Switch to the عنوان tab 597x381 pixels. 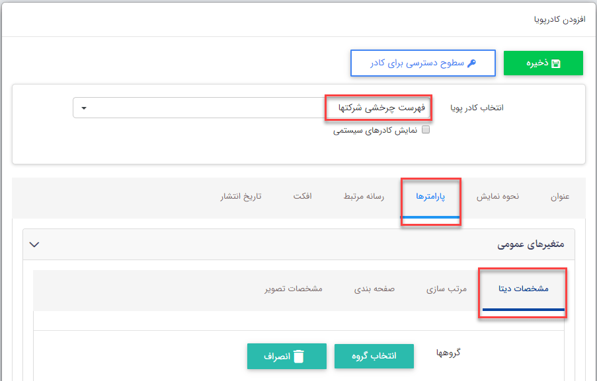[x=559, y=196]
